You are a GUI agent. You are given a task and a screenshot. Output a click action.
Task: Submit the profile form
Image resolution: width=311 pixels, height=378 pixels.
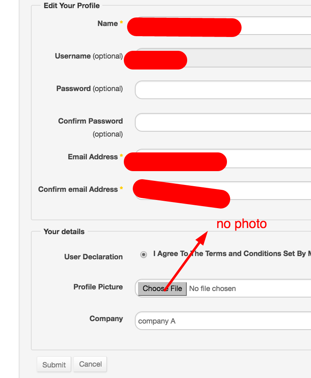coord(54,365)
